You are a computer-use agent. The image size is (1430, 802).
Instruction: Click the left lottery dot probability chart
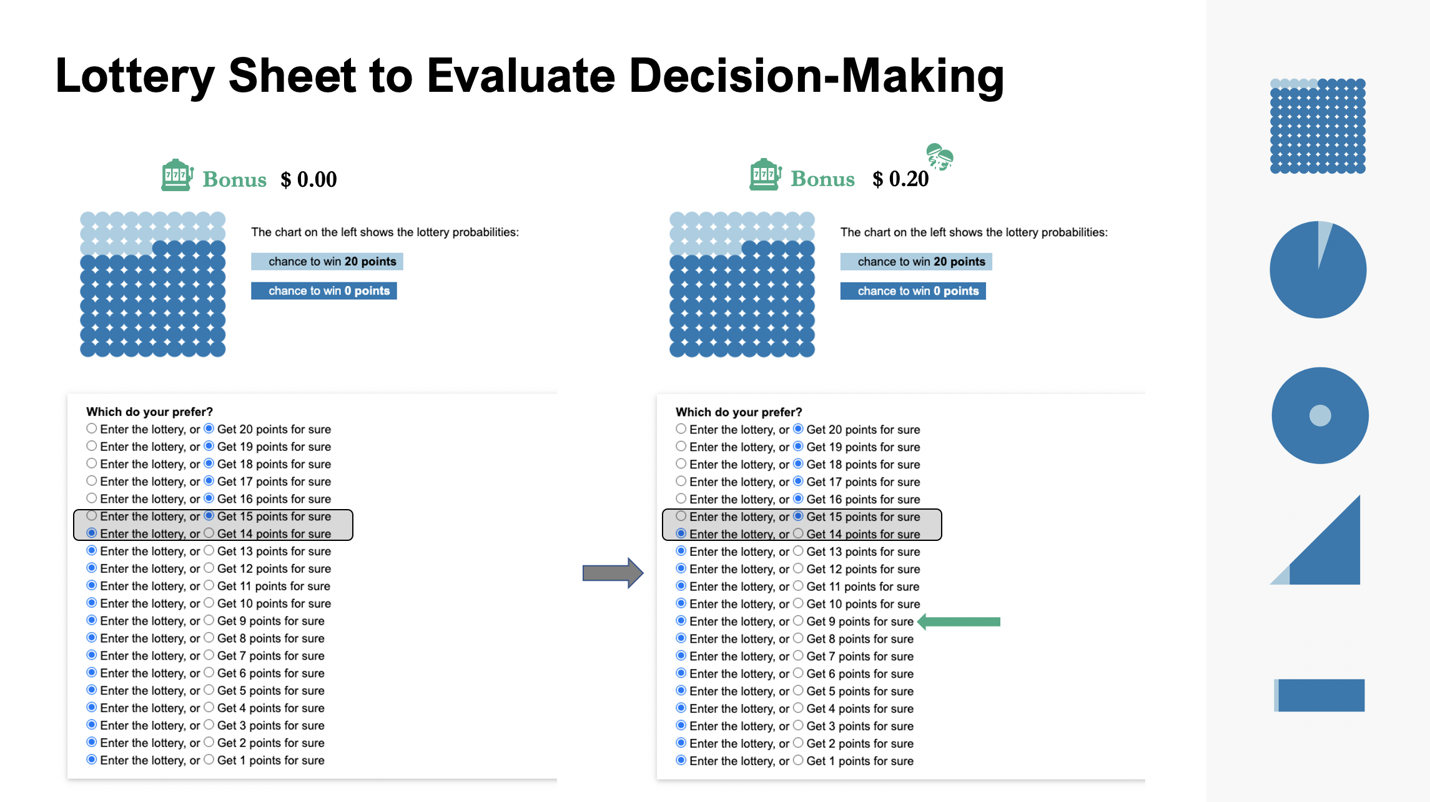(153, 284)
